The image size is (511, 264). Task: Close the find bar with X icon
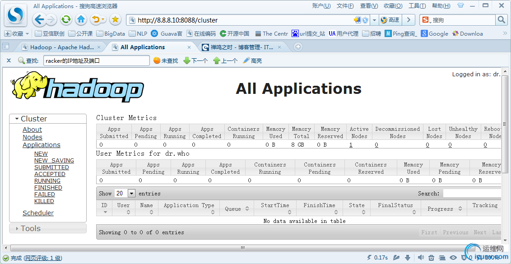click(9, 60)
